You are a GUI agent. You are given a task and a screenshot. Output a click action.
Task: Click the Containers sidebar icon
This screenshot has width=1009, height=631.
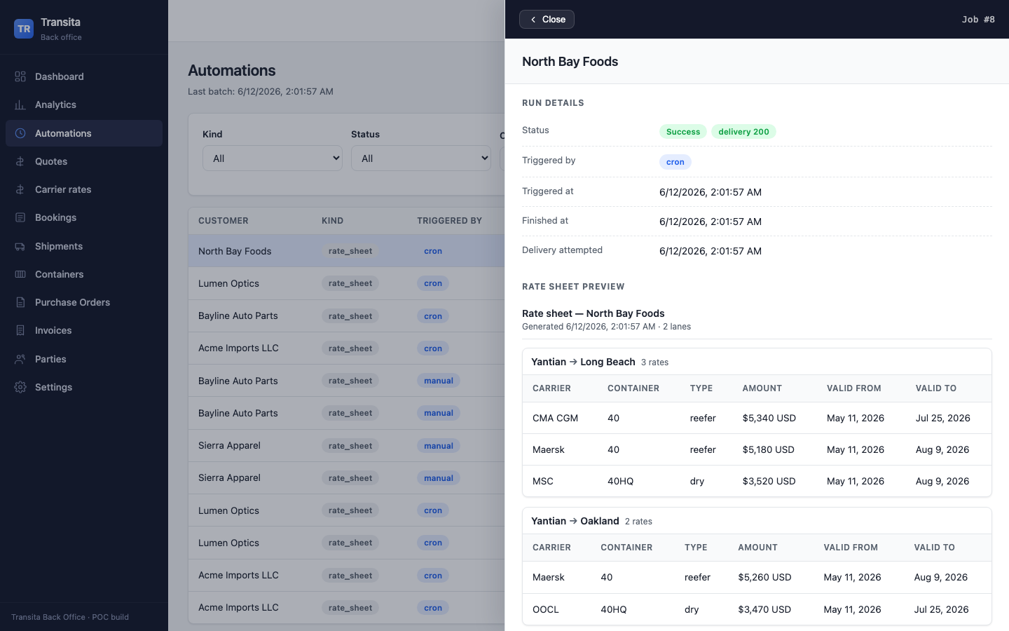(20, 274)
